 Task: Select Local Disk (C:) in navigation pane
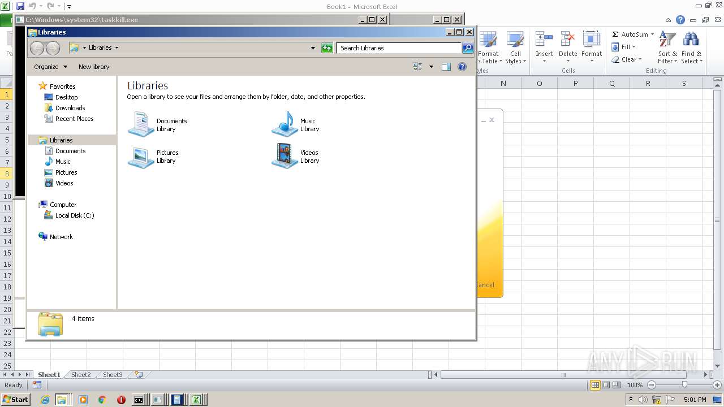(x=70, y=215)
